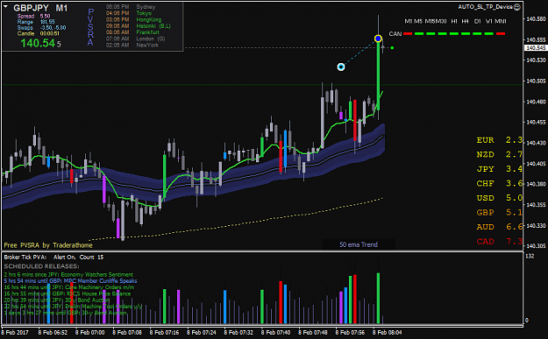
Task: Click the Sydney session clock row
Action: click(x=131, y=7)
